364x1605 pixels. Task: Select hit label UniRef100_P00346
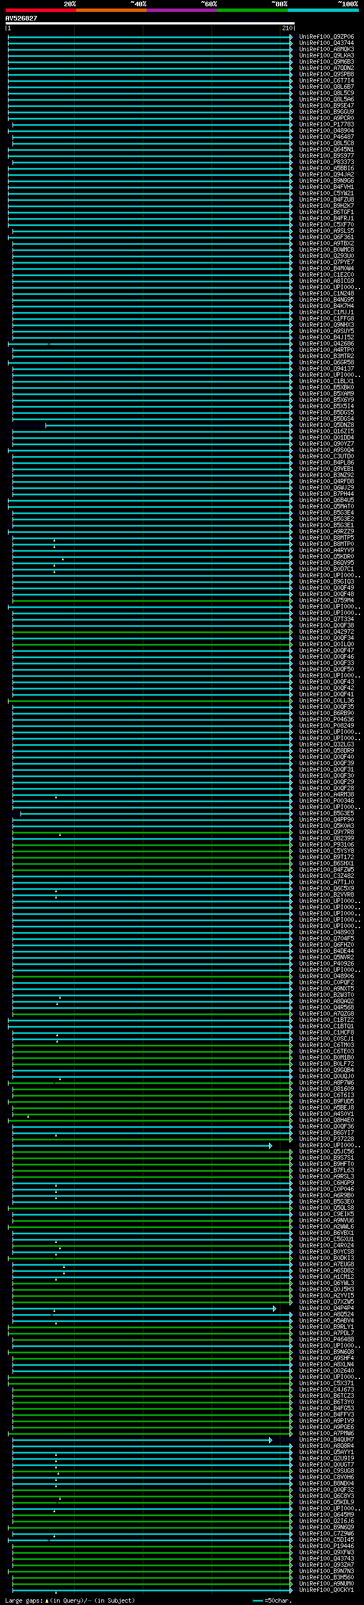pyautogui.click(x=326, y=801)
